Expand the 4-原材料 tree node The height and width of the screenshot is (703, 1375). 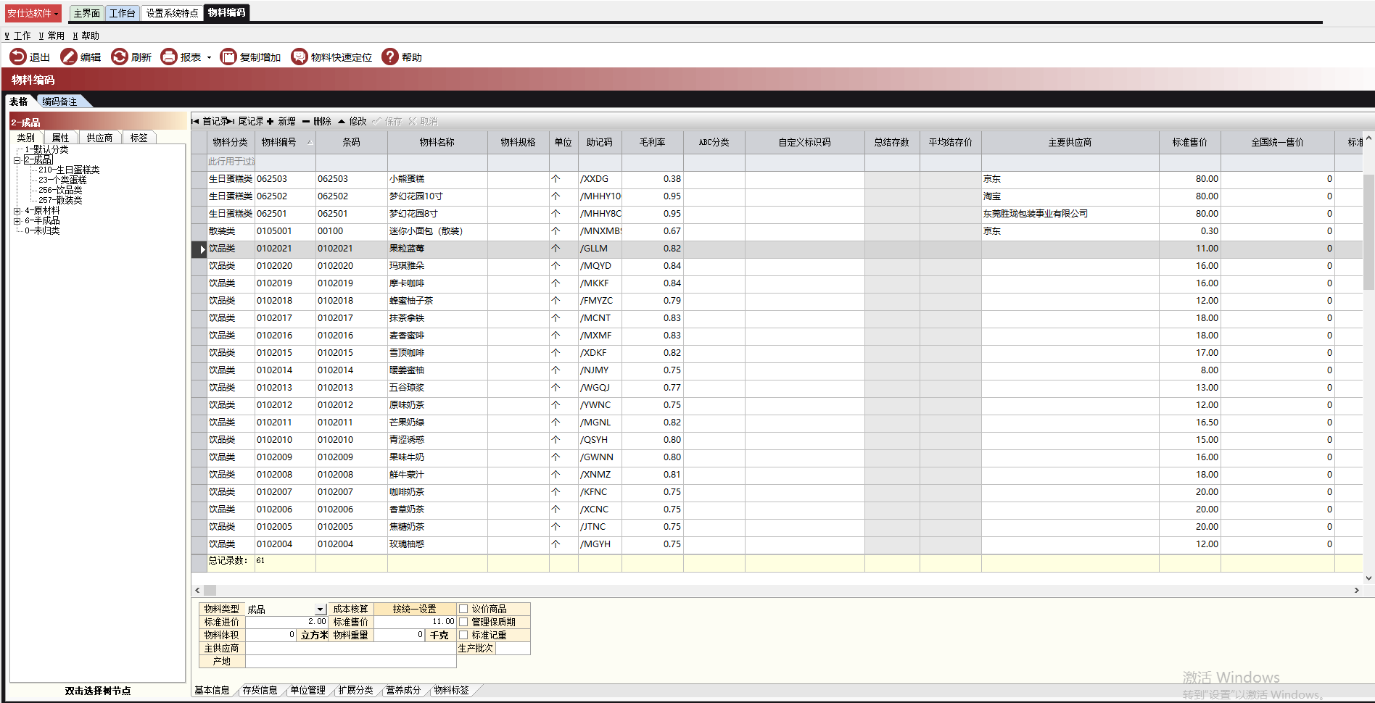pos(17,211)
